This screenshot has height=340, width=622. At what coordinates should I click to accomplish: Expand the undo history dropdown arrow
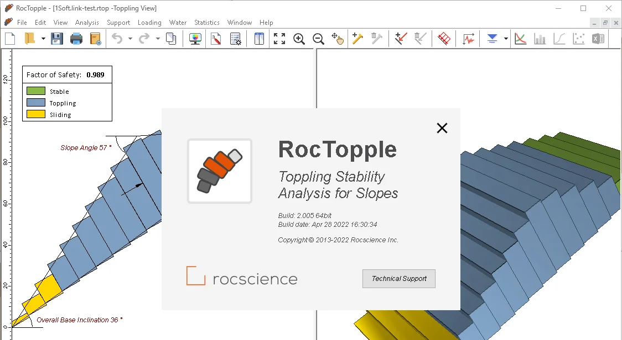click(129, 39)
